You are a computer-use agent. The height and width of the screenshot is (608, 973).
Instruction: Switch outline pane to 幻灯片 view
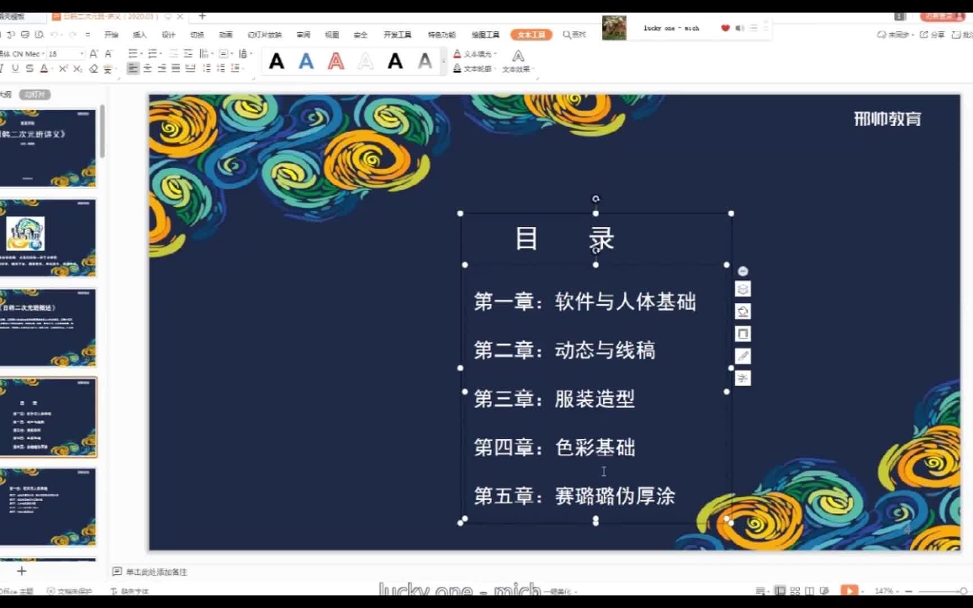(35, 95)
